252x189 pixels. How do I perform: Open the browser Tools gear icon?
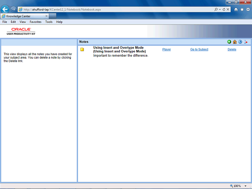click(x=248, y=9)
